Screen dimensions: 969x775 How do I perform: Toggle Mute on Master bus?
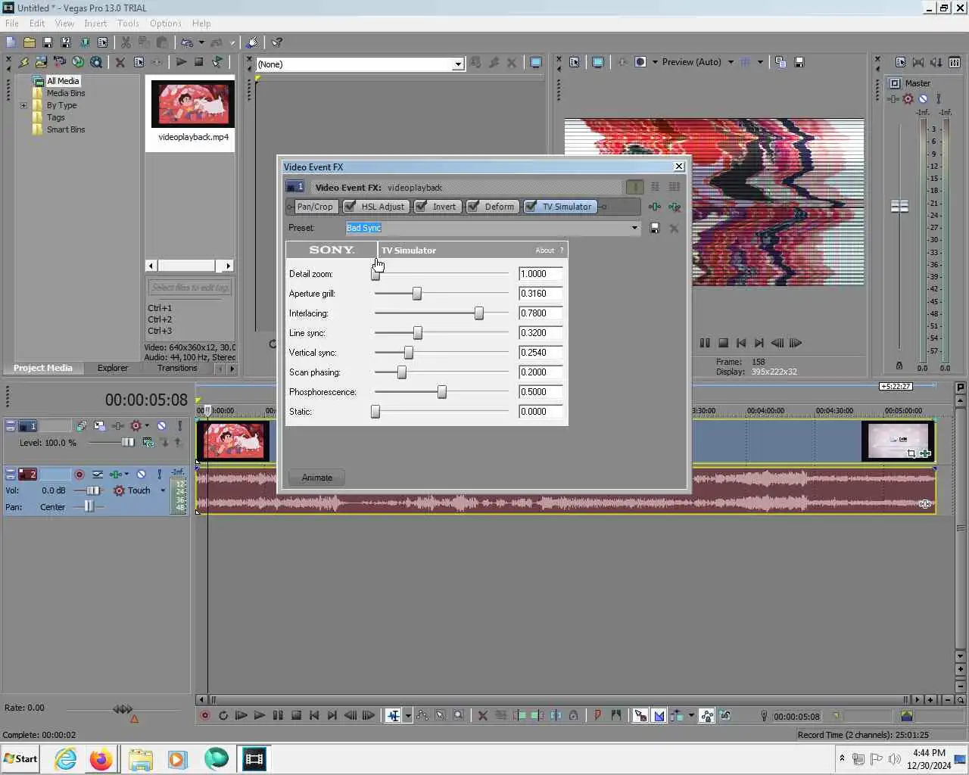[923, 98]
